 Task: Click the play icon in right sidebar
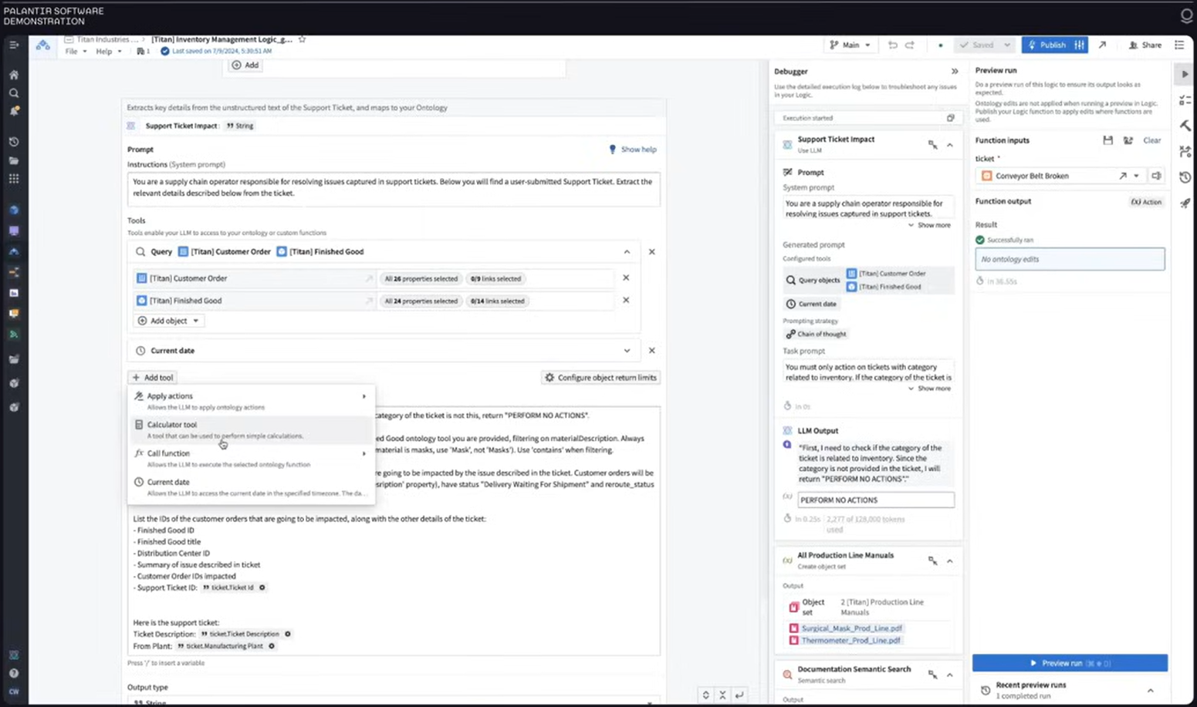[1185, 74]
